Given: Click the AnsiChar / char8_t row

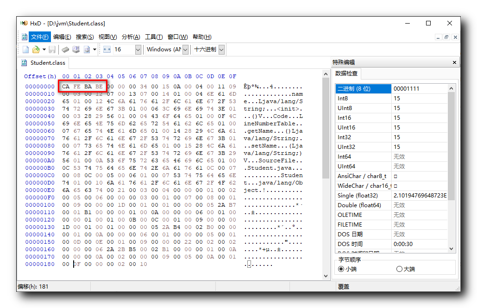Looking at the screenshot, I should [391, 176].
